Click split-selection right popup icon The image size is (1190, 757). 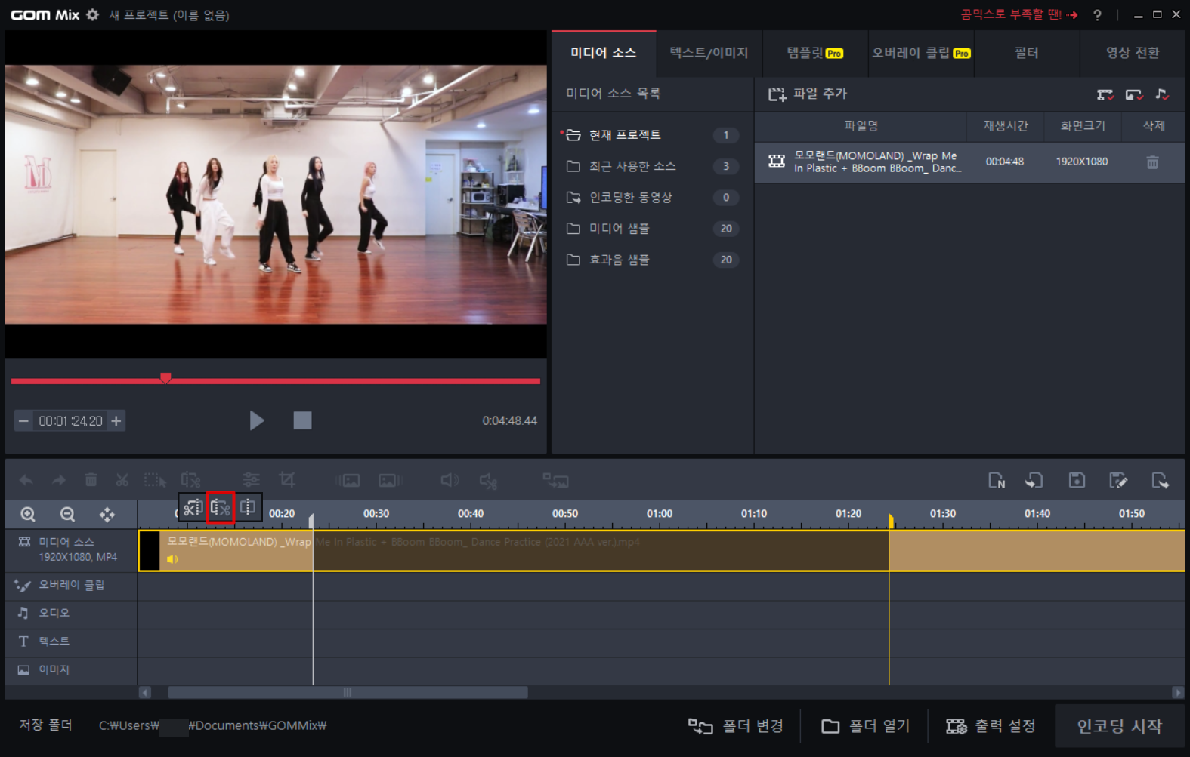point(248,507)
